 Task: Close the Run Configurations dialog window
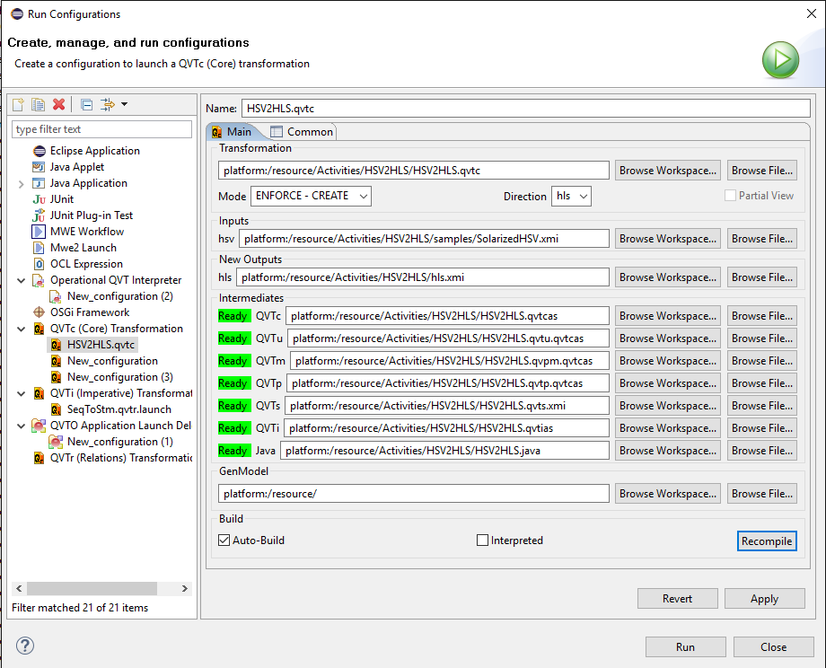(x=812, y=13)
